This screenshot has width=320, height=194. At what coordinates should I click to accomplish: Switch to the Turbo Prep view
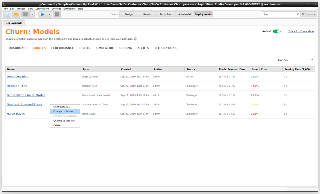(x=166, y=14)
